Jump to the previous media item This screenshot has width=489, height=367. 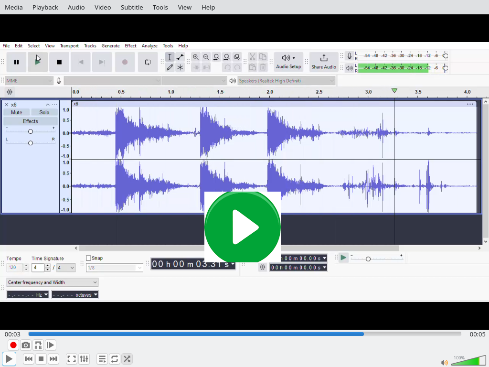click(29, 359)
